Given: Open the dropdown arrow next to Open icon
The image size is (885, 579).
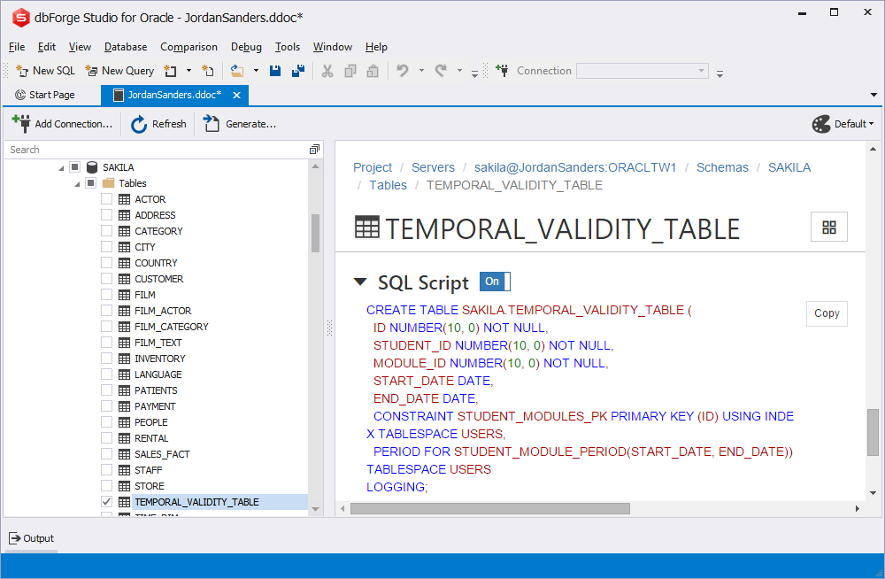Looking at the screenshot, I should tap(256, 71).
